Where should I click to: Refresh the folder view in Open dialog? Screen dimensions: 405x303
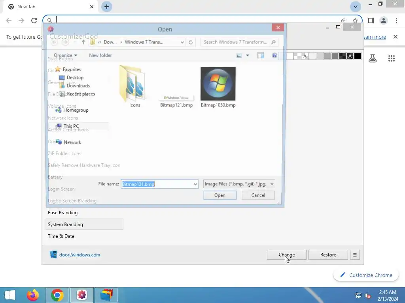click(191, 42)
